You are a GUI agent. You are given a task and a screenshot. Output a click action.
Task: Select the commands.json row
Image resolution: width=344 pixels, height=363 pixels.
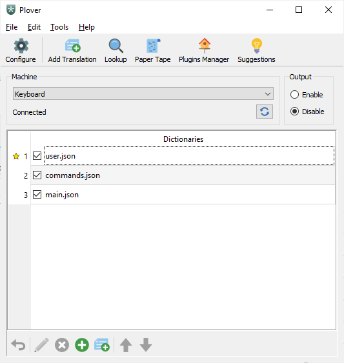click(183, 175)
